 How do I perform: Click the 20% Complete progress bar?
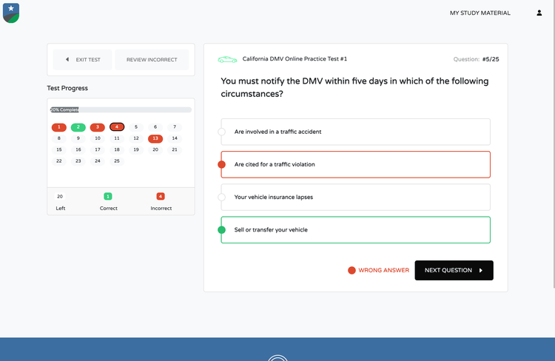click(121, 109)
